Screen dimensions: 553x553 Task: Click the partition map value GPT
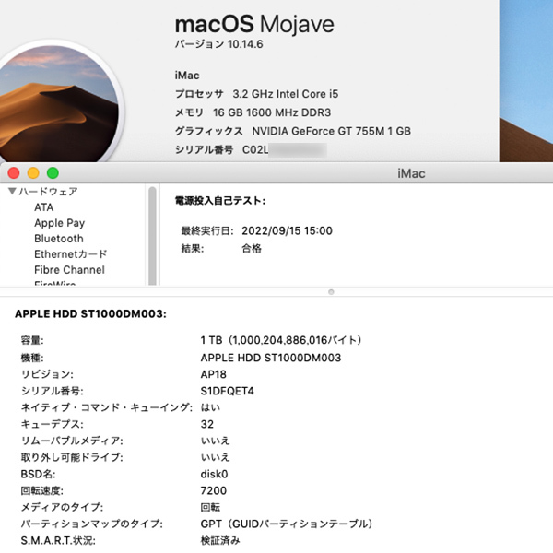click(x=287, y=524)
